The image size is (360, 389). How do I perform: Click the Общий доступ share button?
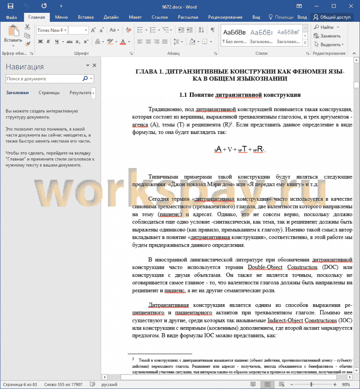(x=332, y=17)
